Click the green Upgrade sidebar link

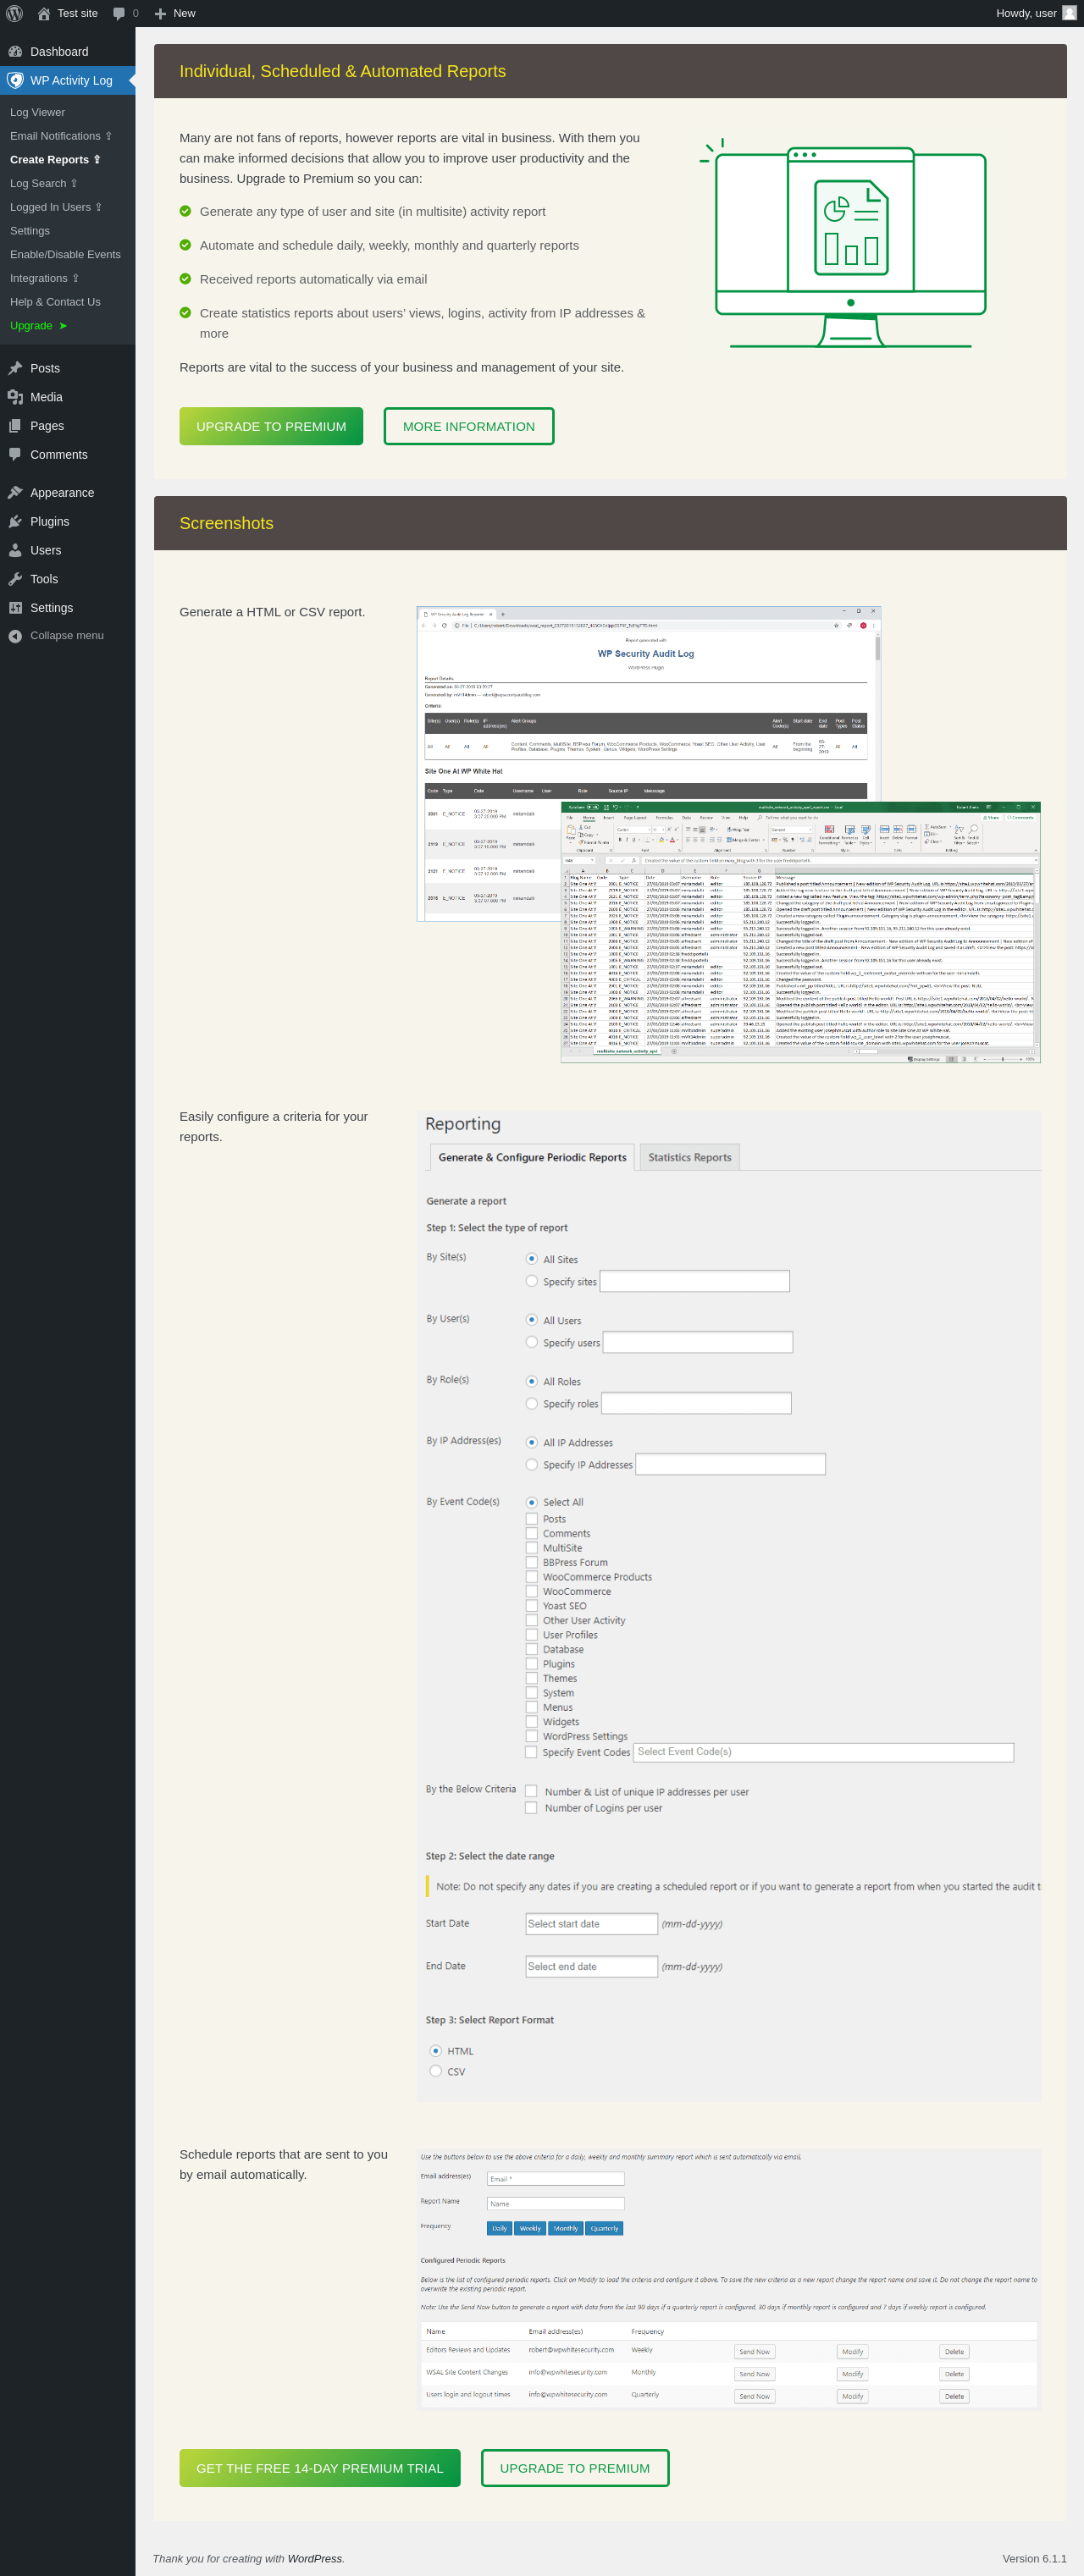click(38, 326)
